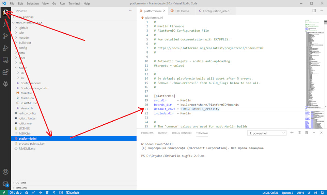Change end of line sequence LF
This screenshot has height=195, width=327.
point(309,193)
